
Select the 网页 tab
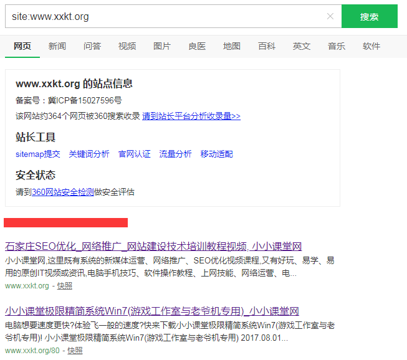tap(22, 46)
